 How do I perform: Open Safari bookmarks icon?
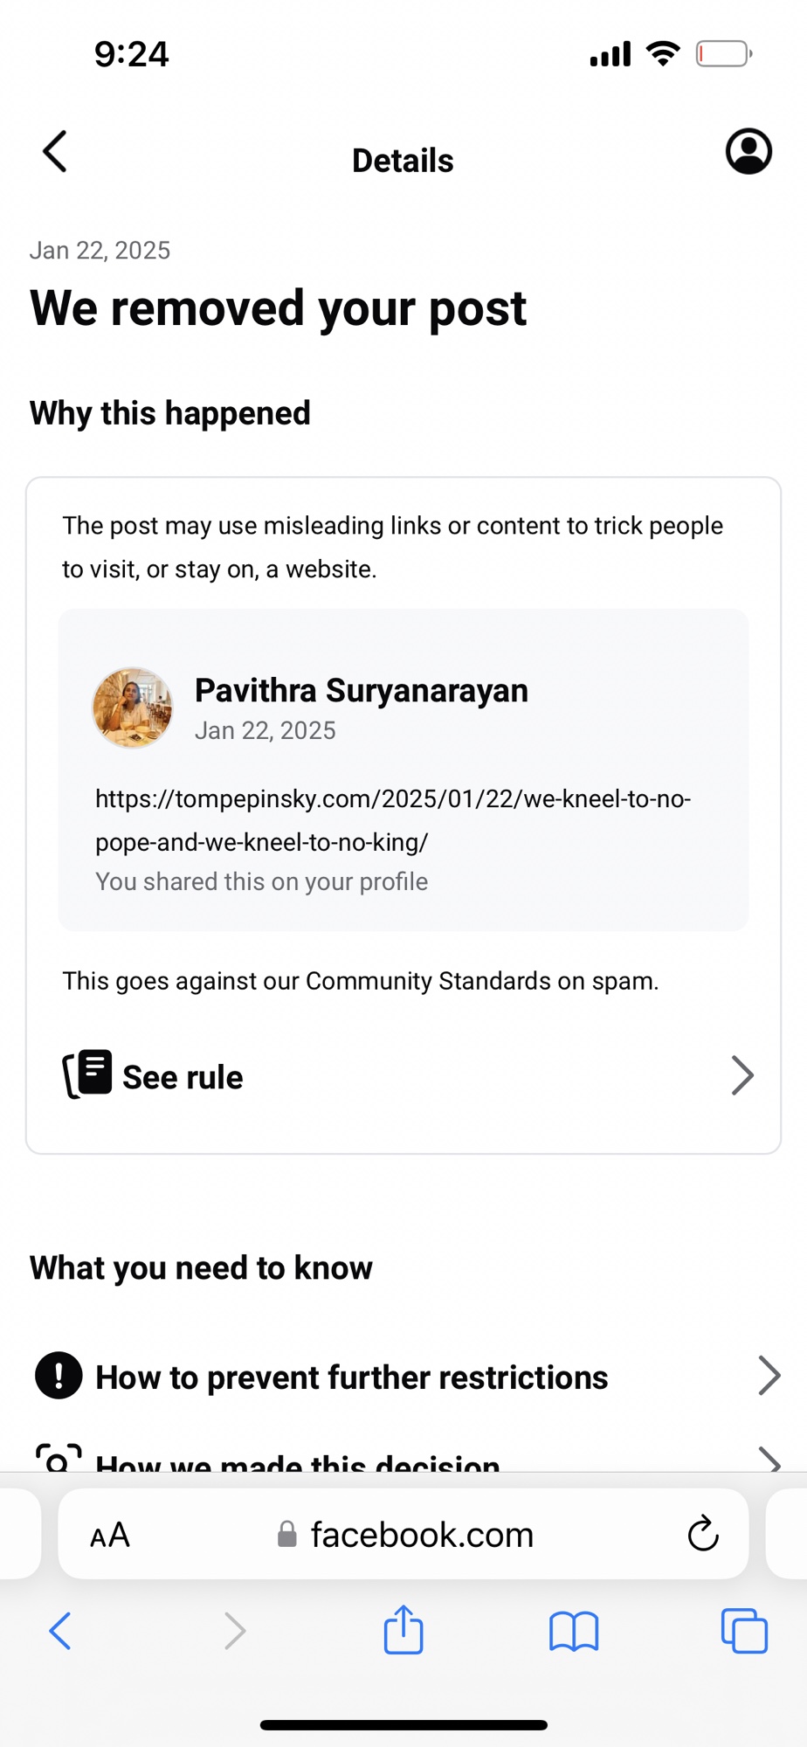(x=573, y=1631)
